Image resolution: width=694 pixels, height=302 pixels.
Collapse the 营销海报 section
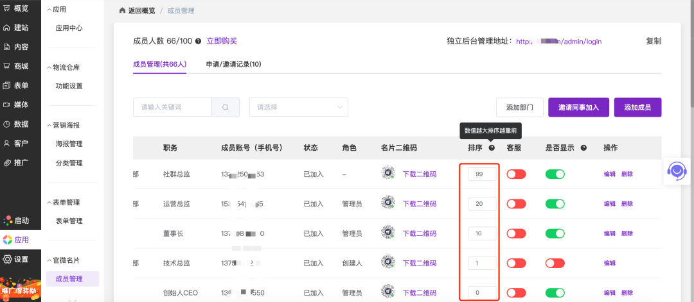click(66, 125)
